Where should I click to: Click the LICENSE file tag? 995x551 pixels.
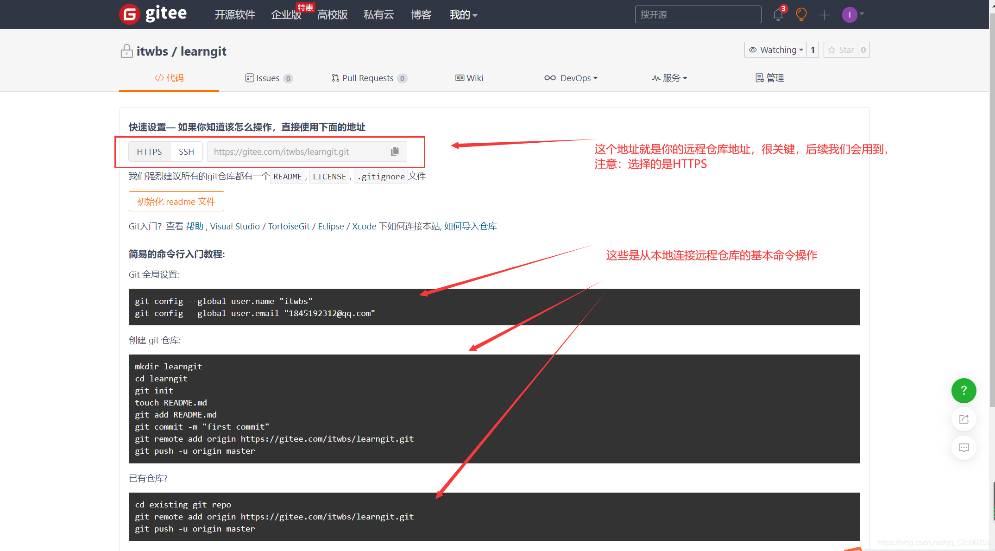(329, 177)
